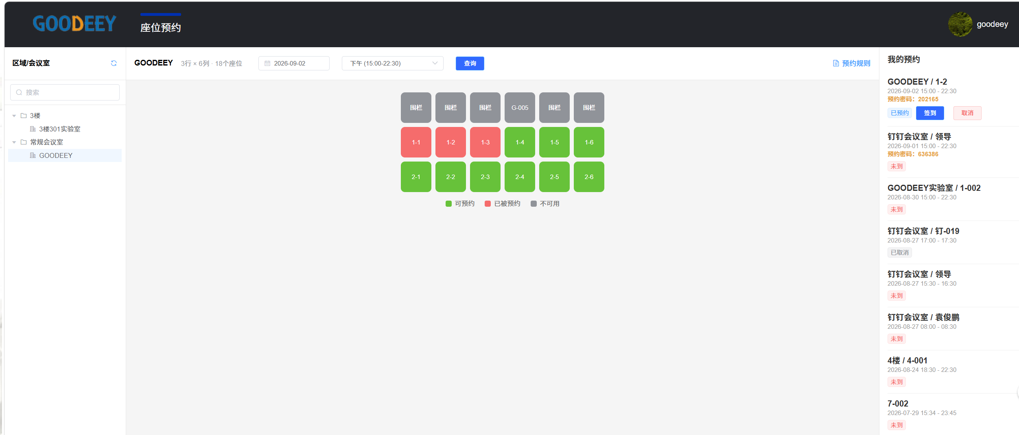Open the 下午 (15:00-22:30) time slot dropdown
Screen dimensions: 1019x435
point(393,63)
